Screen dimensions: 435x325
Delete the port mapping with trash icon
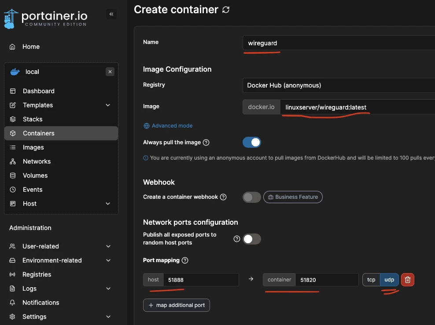pos(407,279)
